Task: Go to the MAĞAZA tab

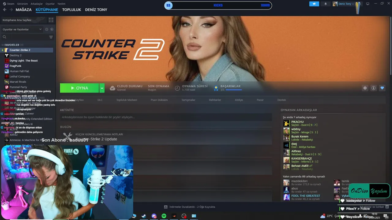Action: (x=24, y=9)
